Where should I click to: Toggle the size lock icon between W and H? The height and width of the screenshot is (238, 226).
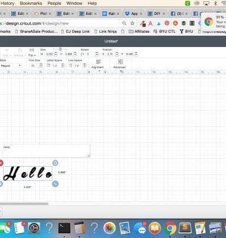point(60,49)
